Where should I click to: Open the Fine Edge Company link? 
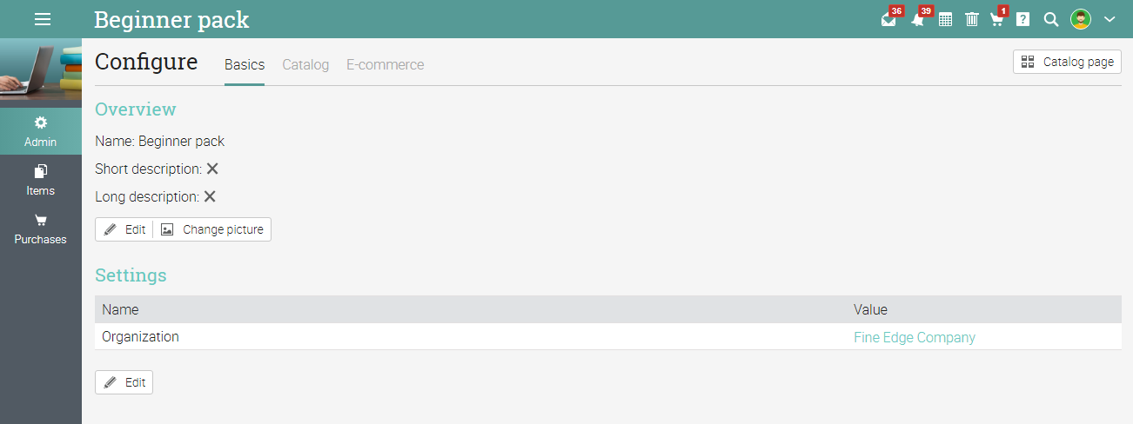point(915,337)
